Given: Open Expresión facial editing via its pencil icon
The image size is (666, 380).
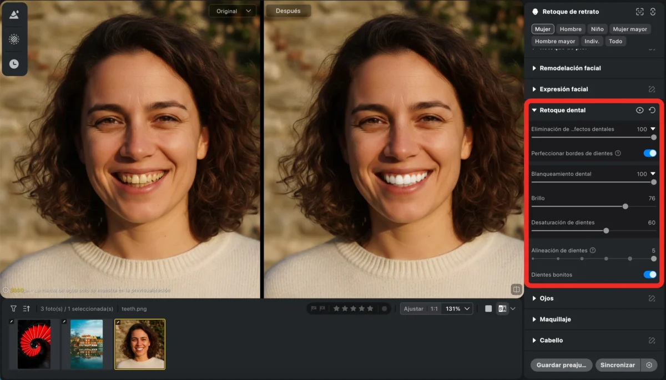Looking at the screenshot, I should (654, 89).
